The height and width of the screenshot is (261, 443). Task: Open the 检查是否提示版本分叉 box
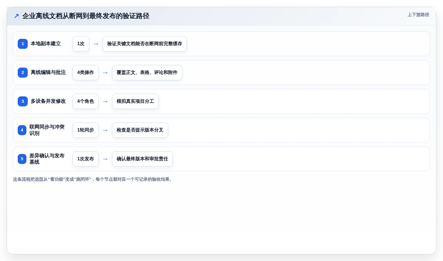pos(140,130)
